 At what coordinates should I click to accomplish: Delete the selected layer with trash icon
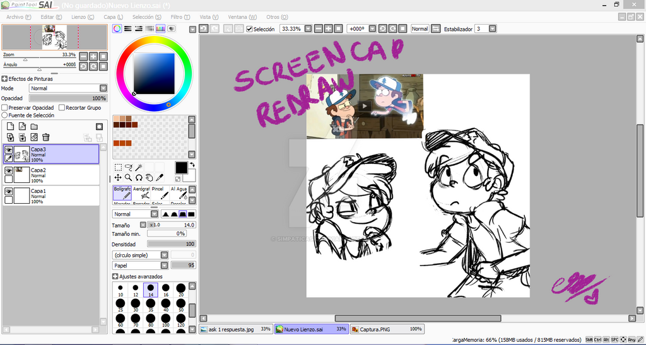(x=46, y=137)
